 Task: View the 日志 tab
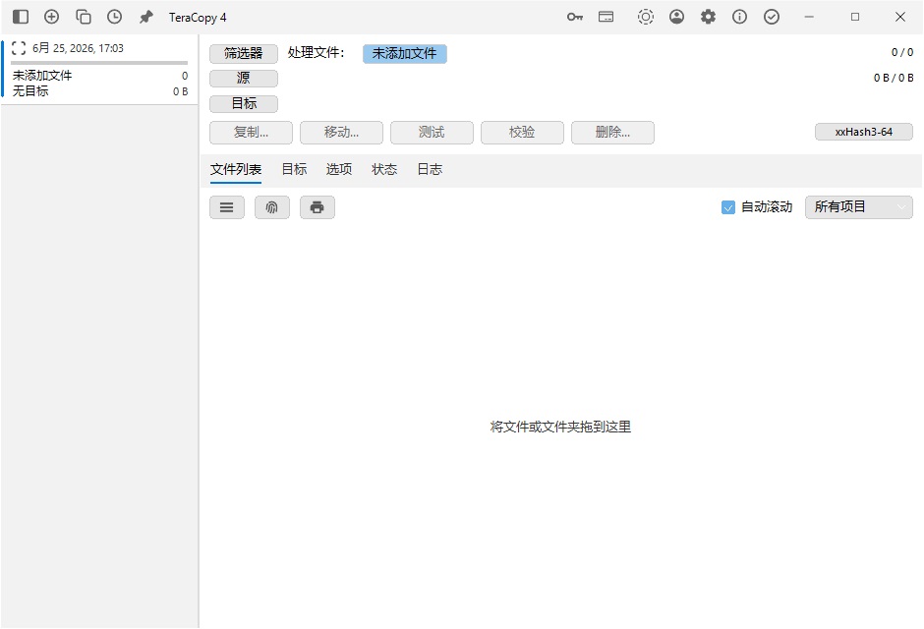point(430,170)
